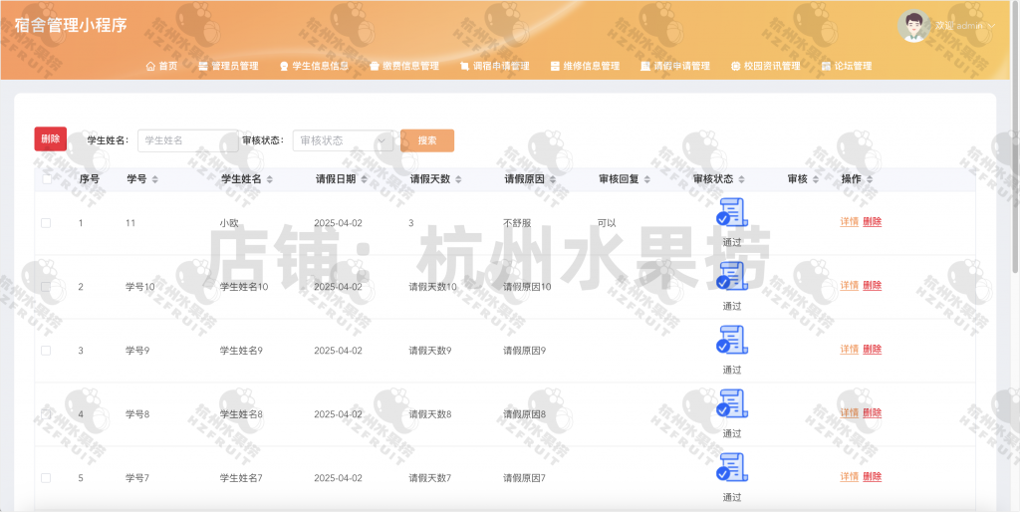Sort by the 请假日期 column arrows
Screen dimensions: 1020x512
[x=364, y=179]
